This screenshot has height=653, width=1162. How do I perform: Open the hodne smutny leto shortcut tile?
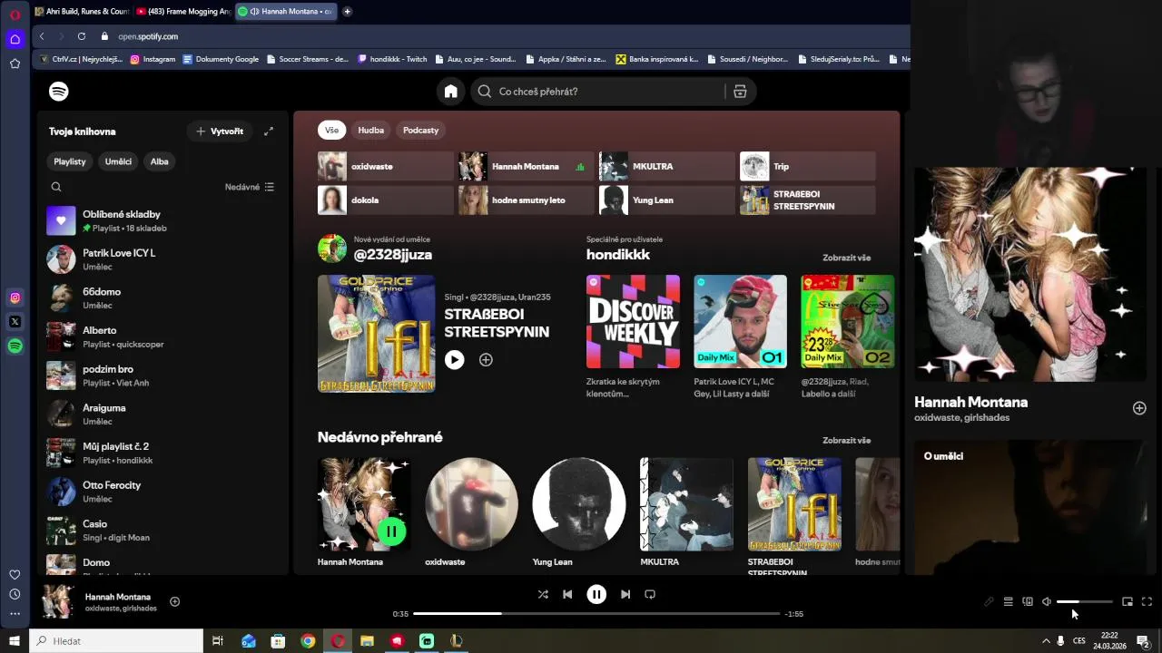point(526,200)
